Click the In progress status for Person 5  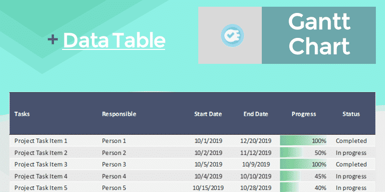(x=351, y=188)
